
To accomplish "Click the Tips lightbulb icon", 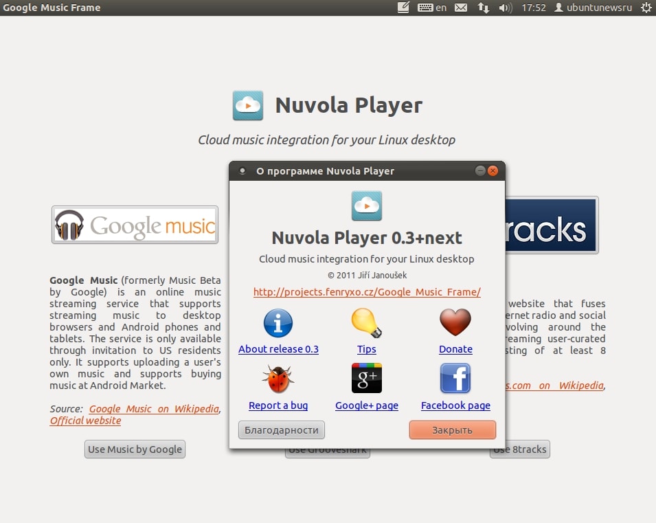I will click(x=367, y=323).
